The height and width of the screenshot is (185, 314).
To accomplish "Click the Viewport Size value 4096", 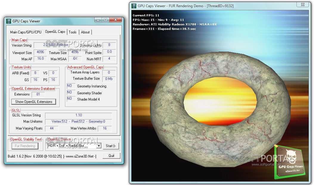I will coord(40,52).
